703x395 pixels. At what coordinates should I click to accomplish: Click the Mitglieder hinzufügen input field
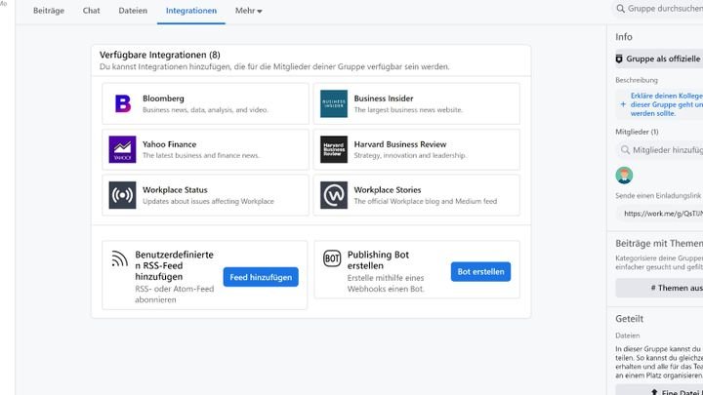tap(660, 150)
